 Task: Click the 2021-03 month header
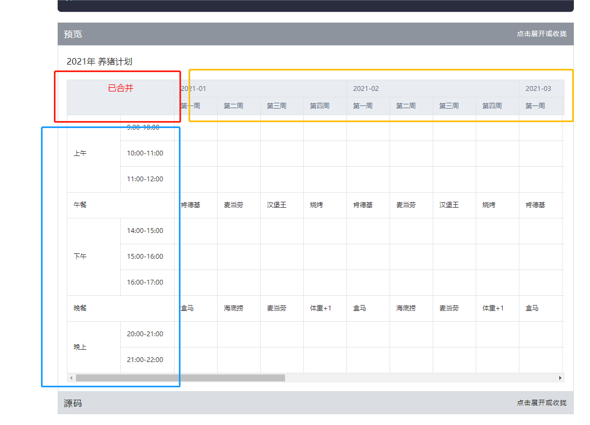(x=542, y=89)
